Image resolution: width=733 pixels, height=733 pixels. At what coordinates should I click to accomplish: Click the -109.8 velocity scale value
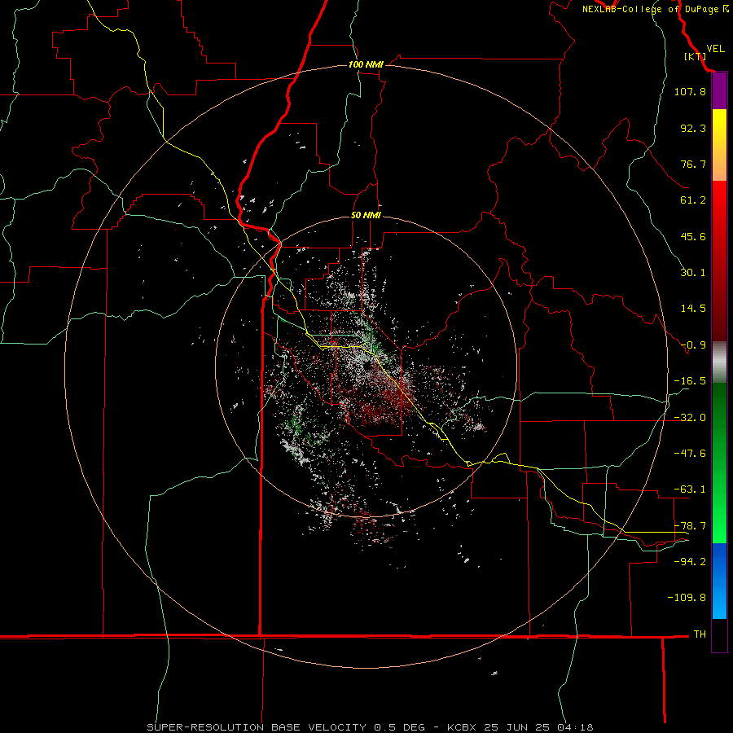[x=687, y=598]
